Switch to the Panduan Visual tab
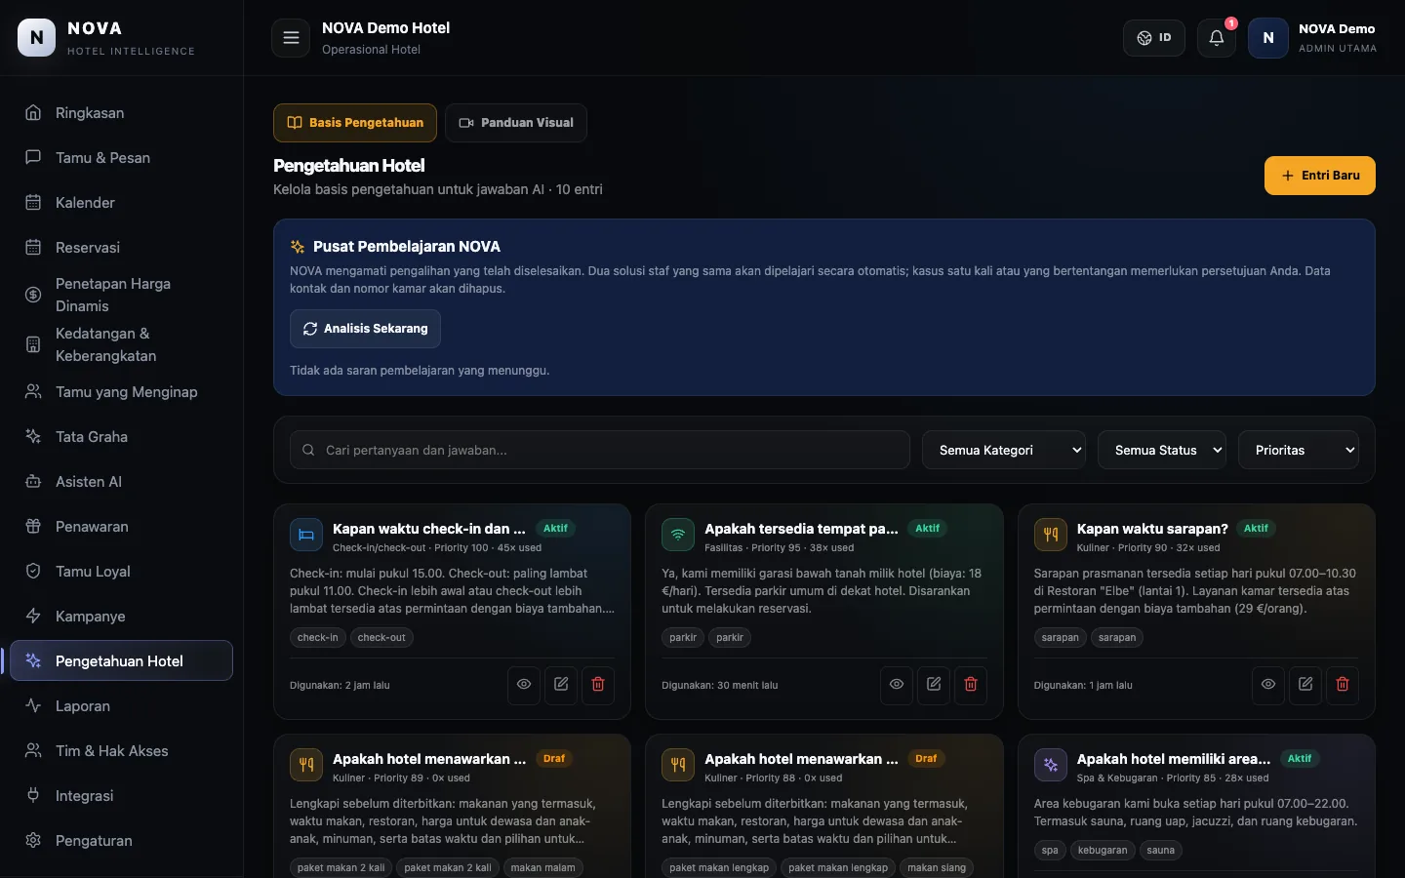This screenshot has height=878, width=1405. click(x=516, y=123)
